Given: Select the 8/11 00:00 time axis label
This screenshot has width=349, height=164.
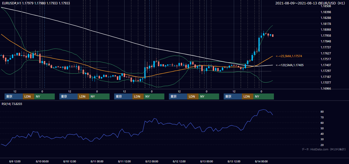Looking at the screenshot, I should 97,161.
